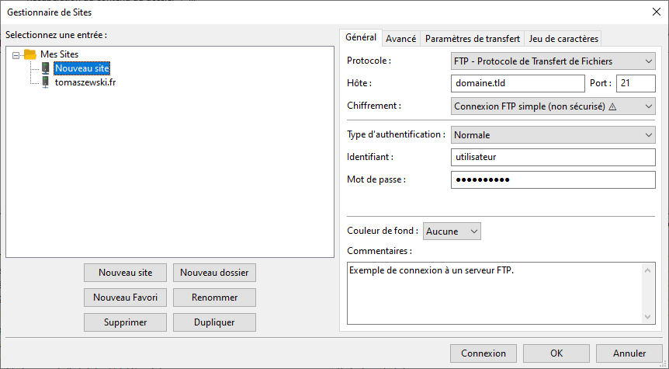Screen dimensions: 669x369
Task: Click the server icon beside tomaszewski.fr
Action: click(46, 82)
